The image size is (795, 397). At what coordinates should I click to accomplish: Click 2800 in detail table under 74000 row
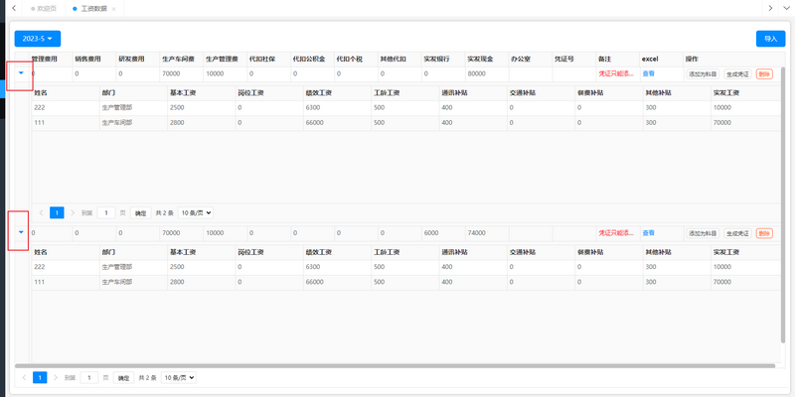point(177,282)
